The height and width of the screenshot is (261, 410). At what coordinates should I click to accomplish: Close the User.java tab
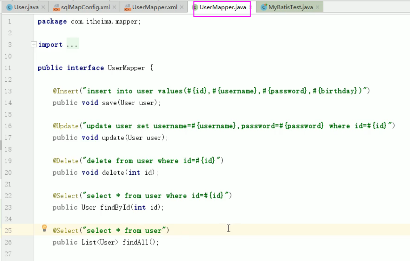(43, 7)
